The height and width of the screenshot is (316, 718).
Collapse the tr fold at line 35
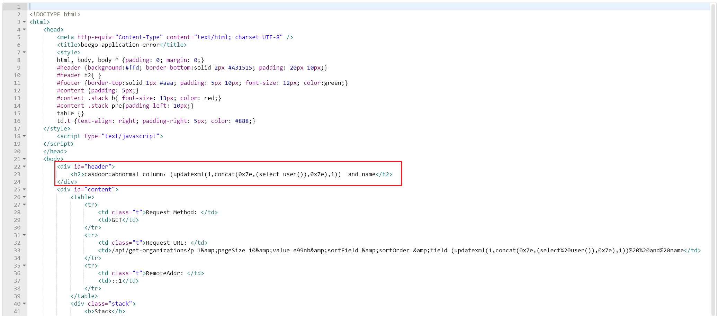[24, 265]
